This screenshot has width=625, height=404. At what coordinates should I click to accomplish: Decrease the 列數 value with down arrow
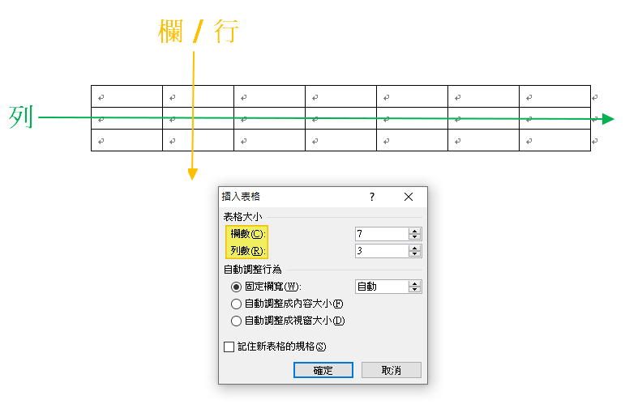pyautogui.click(x=414, y=253)
